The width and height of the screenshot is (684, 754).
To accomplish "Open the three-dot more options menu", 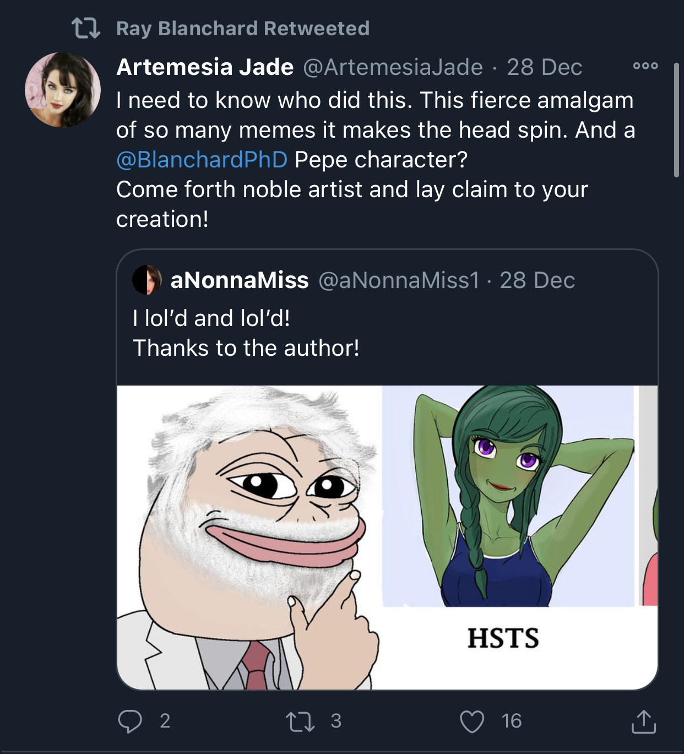I will tap(645, 66).
